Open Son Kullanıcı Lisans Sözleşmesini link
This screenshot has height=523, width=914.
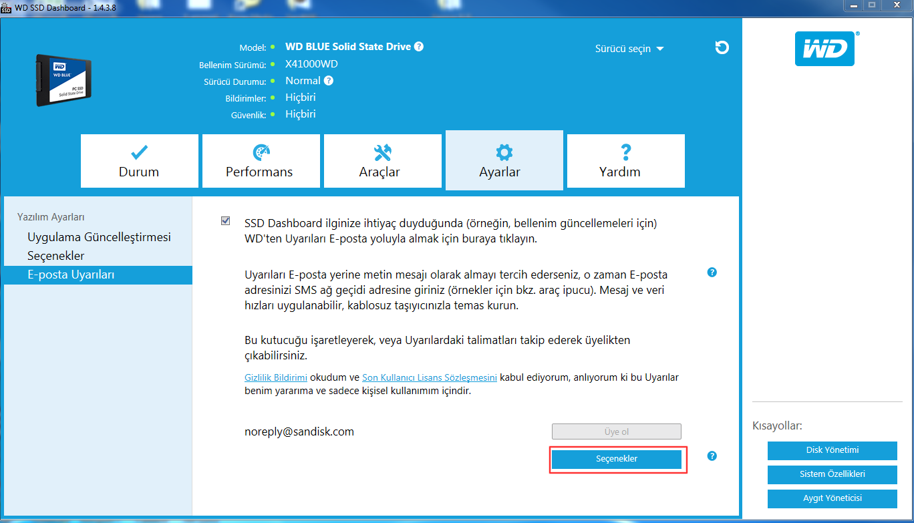(x=430, y=377)
